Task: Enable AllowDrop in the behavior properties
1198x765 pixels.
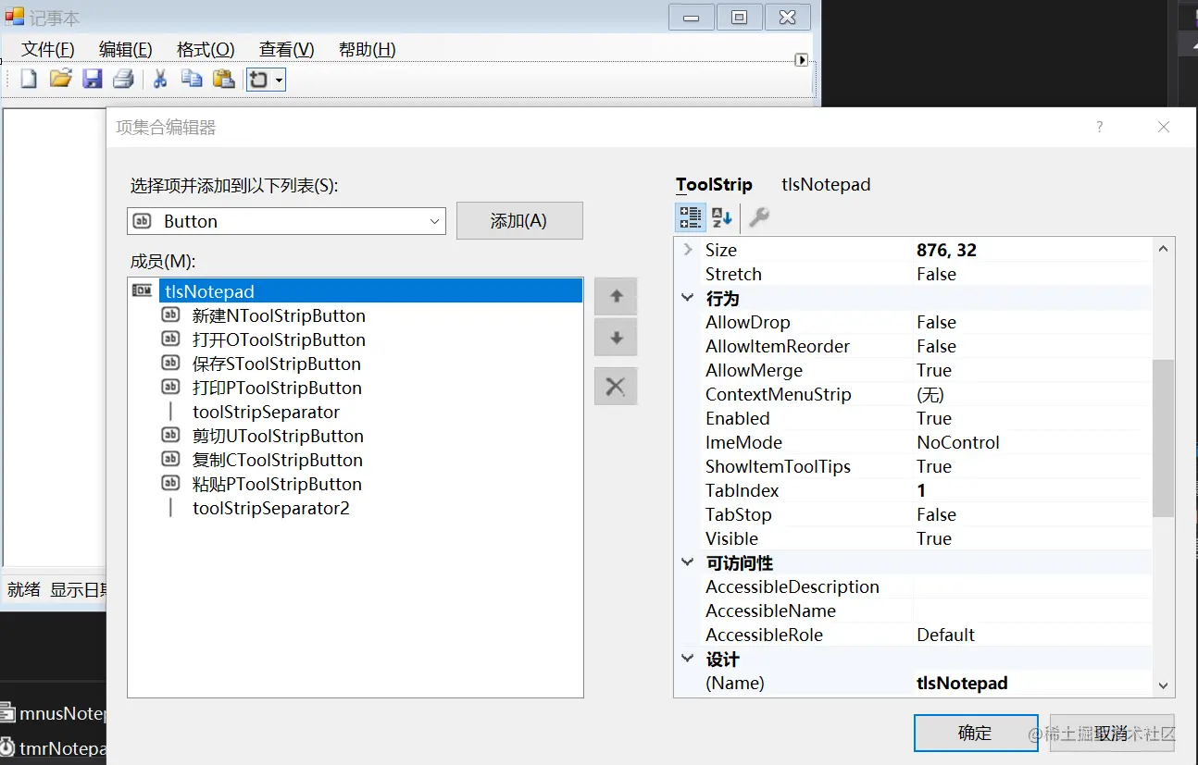Action: tap(938, 322)
